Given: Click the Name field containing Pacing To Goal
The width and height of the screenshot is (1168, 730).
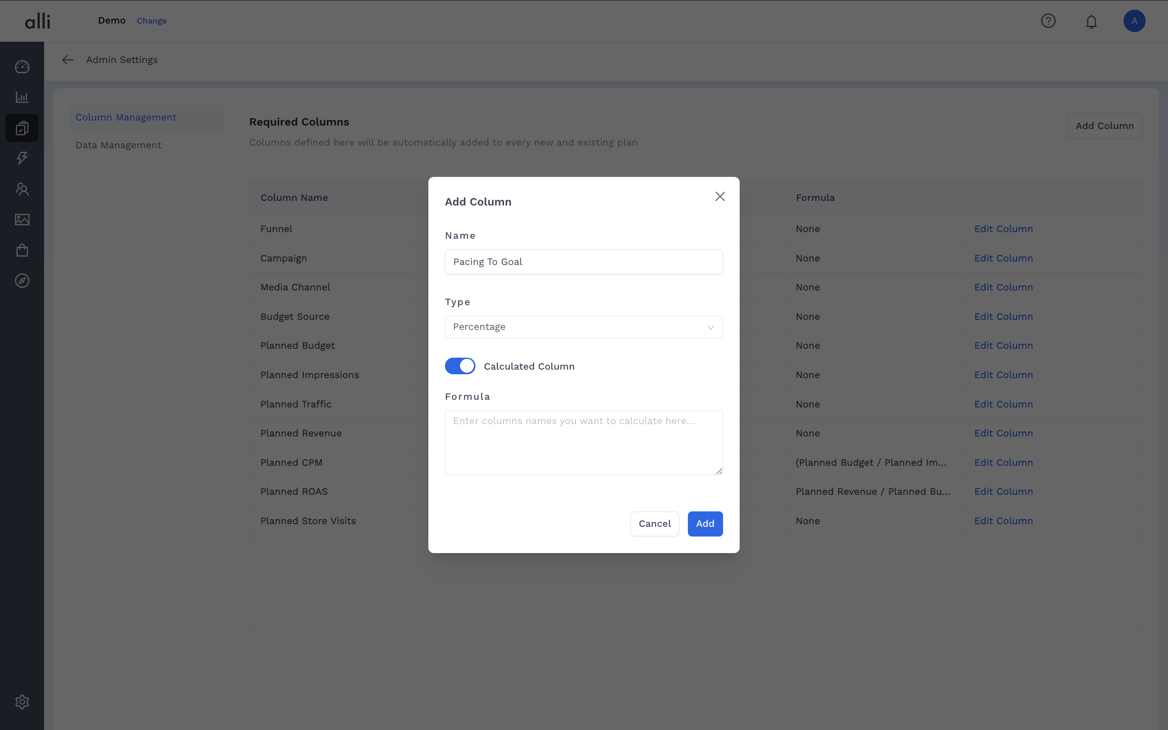Looking at the screenshot, I should point(584,262).
